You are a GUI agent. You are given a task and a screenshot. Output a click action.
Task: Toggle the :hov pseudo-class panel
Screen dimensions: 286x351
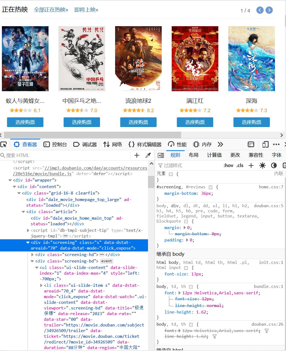click(228, 165)
